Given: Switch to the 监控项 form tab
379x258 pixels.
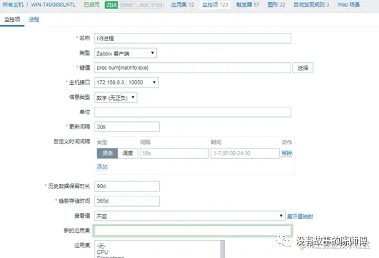Looking at the screenshot, I should coord(12,19).
